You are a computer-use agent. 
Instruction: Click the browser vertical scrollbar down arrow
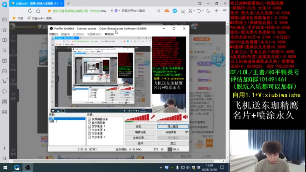click(228, 157)
